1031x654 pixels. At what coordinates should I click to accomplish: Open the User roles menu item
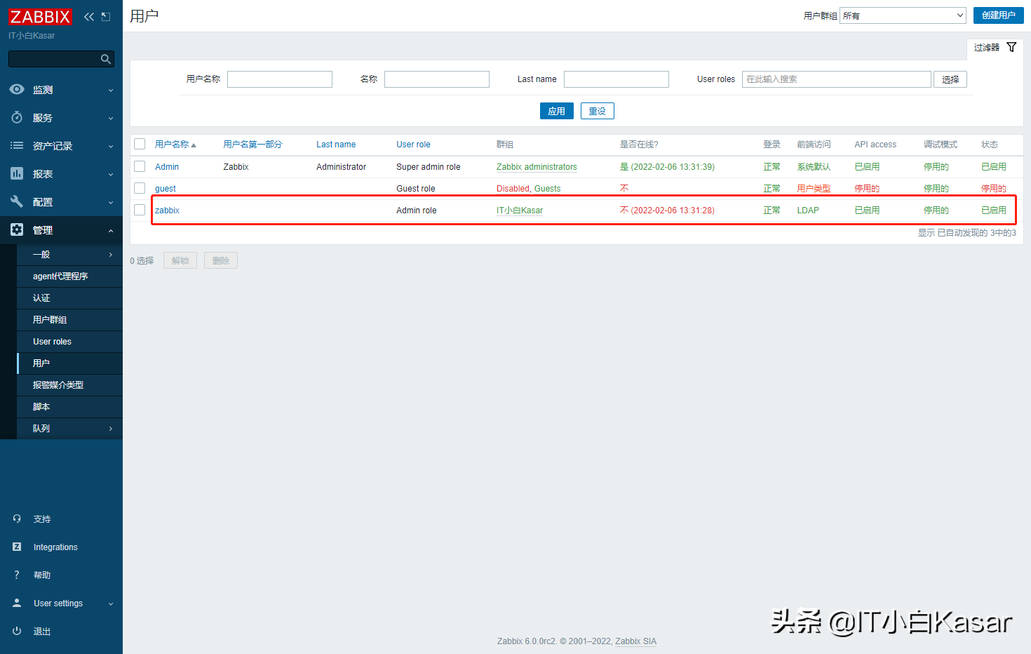(x=53, y=342)
